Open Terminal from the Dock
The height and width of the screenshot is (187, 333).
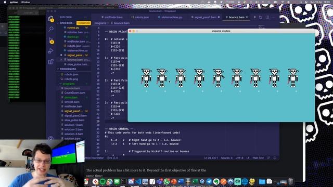pos(124,181)
